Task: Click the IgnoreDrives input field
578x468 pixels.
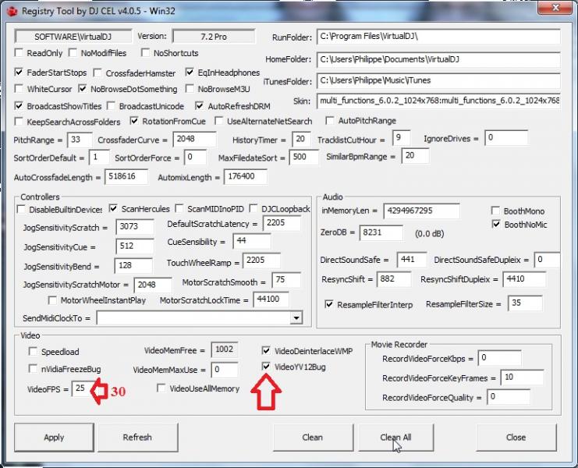Action: pyautogui.click(x=506, y=138)
